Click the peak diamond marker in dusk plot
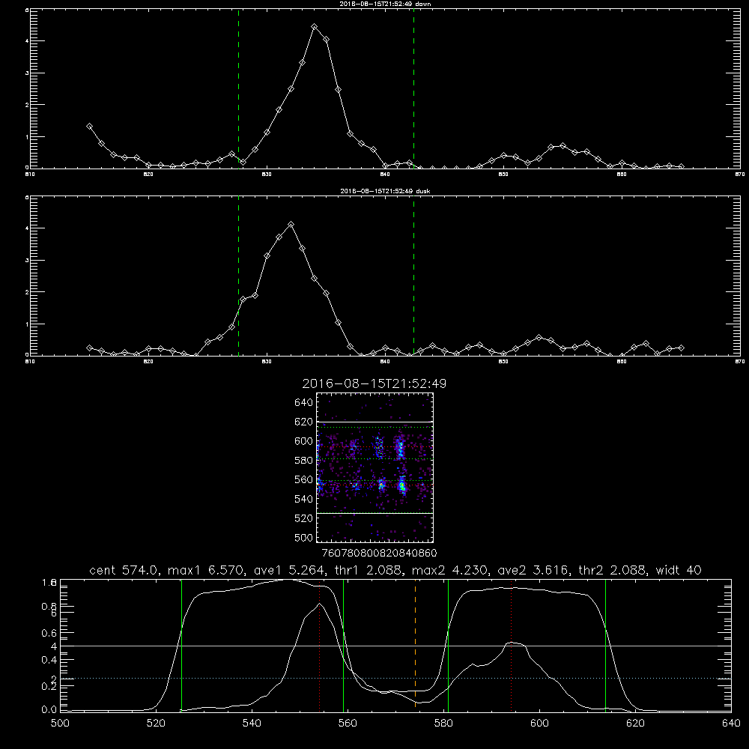 click(x=291, y=224)
